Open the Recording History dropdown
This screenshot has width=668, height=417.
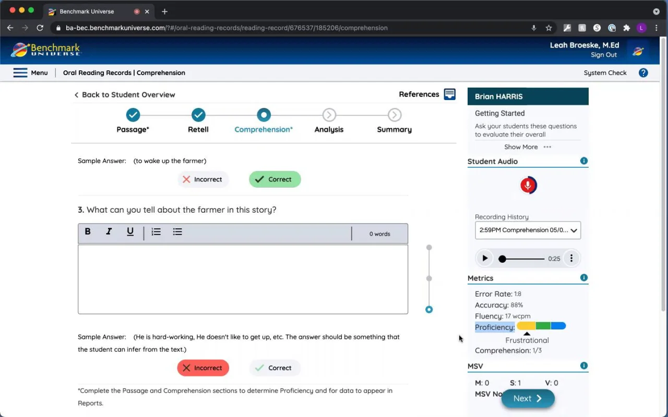click(528, 230)
